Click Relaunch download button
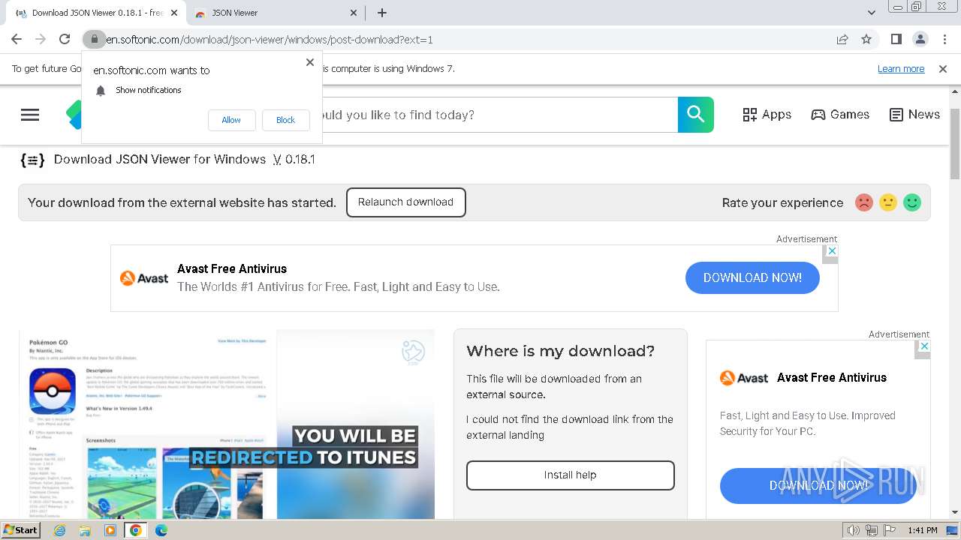Screen dimensions: 961x540 [405, 202]
